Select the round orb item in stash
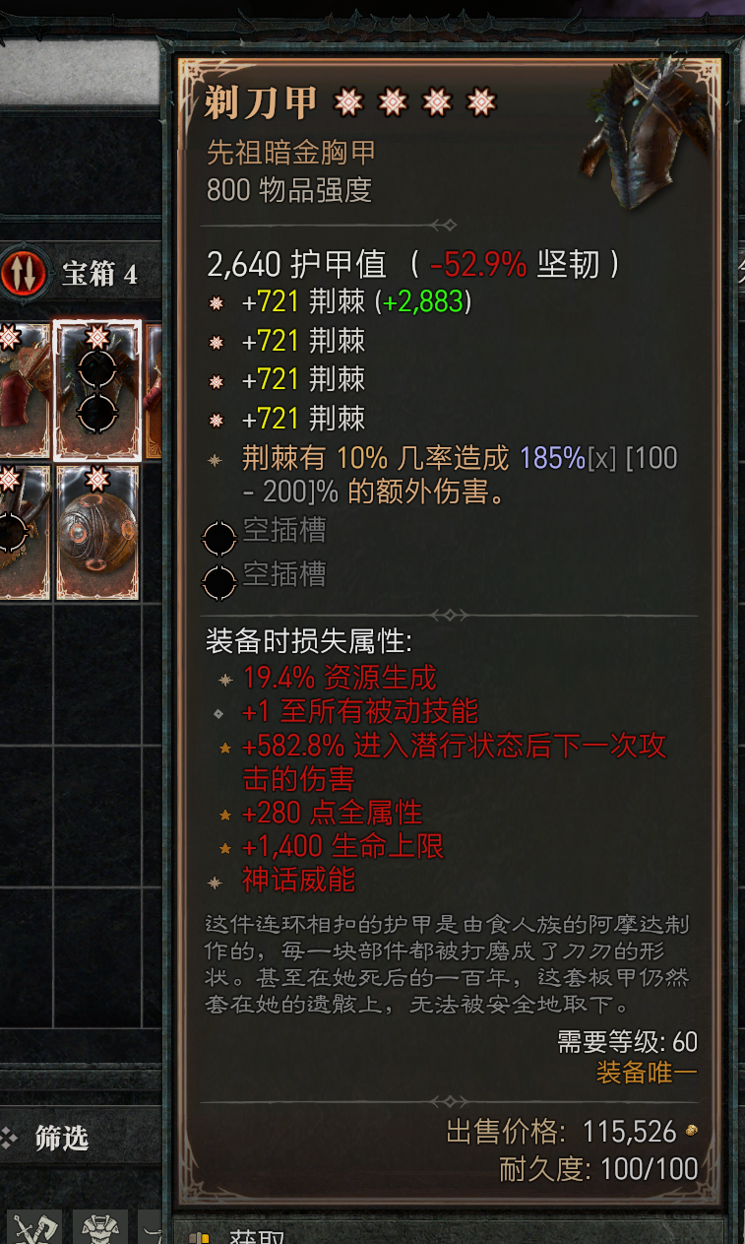745x1244 pixels. coord(96,532)
